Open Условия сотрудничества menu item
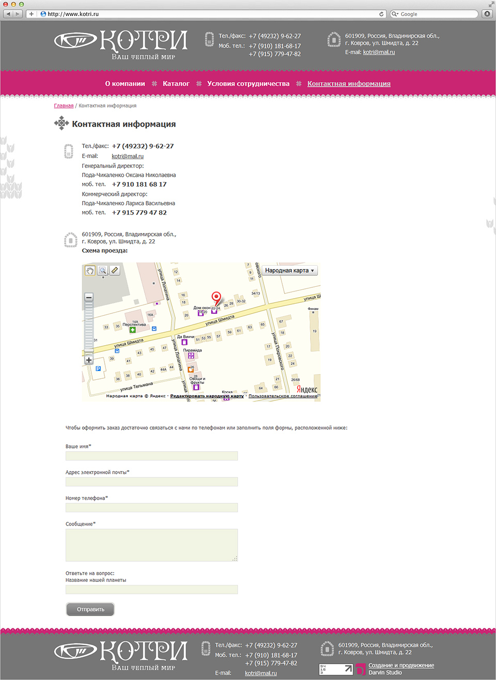Screen dimensions: 496x680 (x=249, y=84)
